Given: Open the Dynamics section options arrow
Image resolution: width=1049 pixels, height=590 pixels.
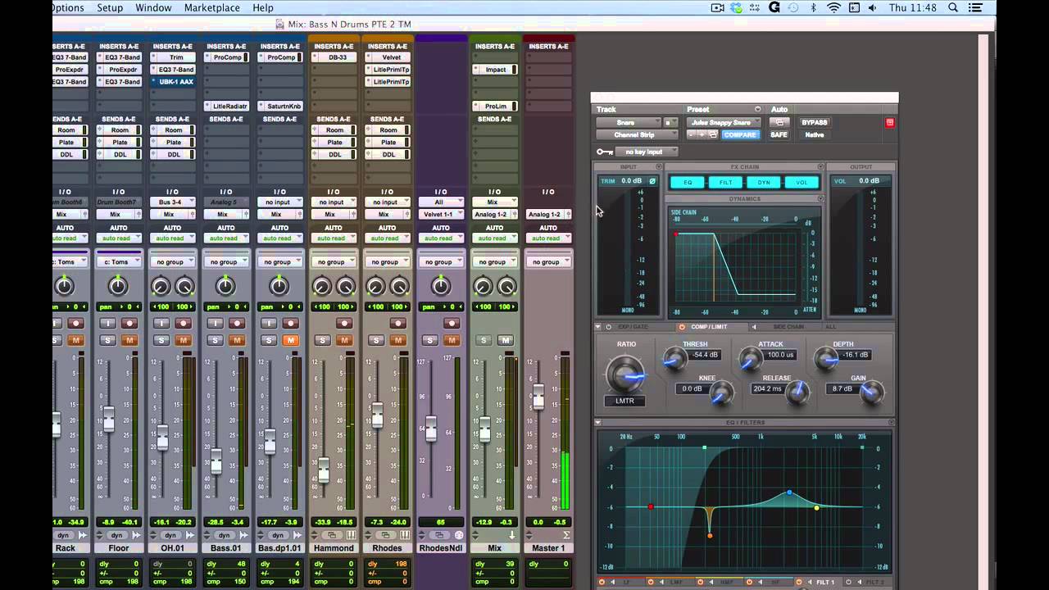Looking at the screenshot, I should (820, 199).
